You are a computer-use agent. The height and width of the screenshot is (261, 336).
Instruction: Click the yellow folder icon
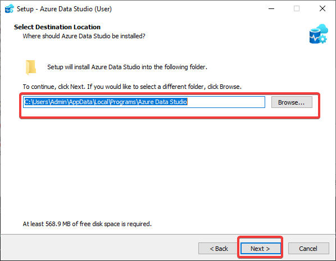point(31,67)
